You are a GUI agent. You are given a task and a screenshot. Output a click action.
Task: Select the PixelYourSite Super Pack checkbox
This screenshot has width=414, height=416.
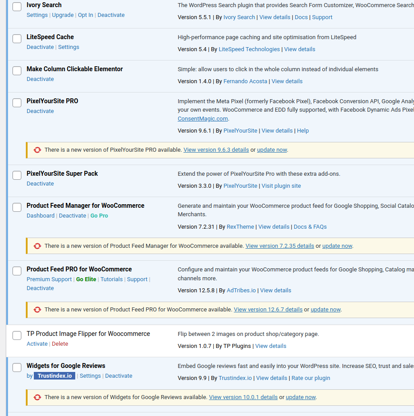click(17, 175)
